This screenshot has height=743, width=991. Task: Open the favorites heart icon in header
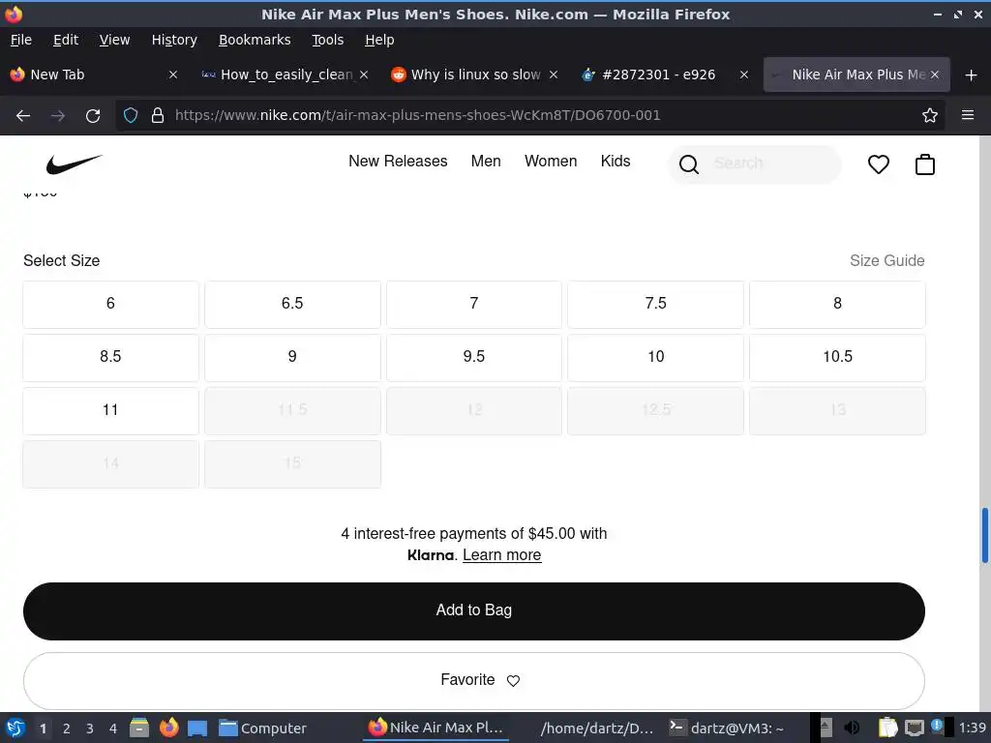878,164
